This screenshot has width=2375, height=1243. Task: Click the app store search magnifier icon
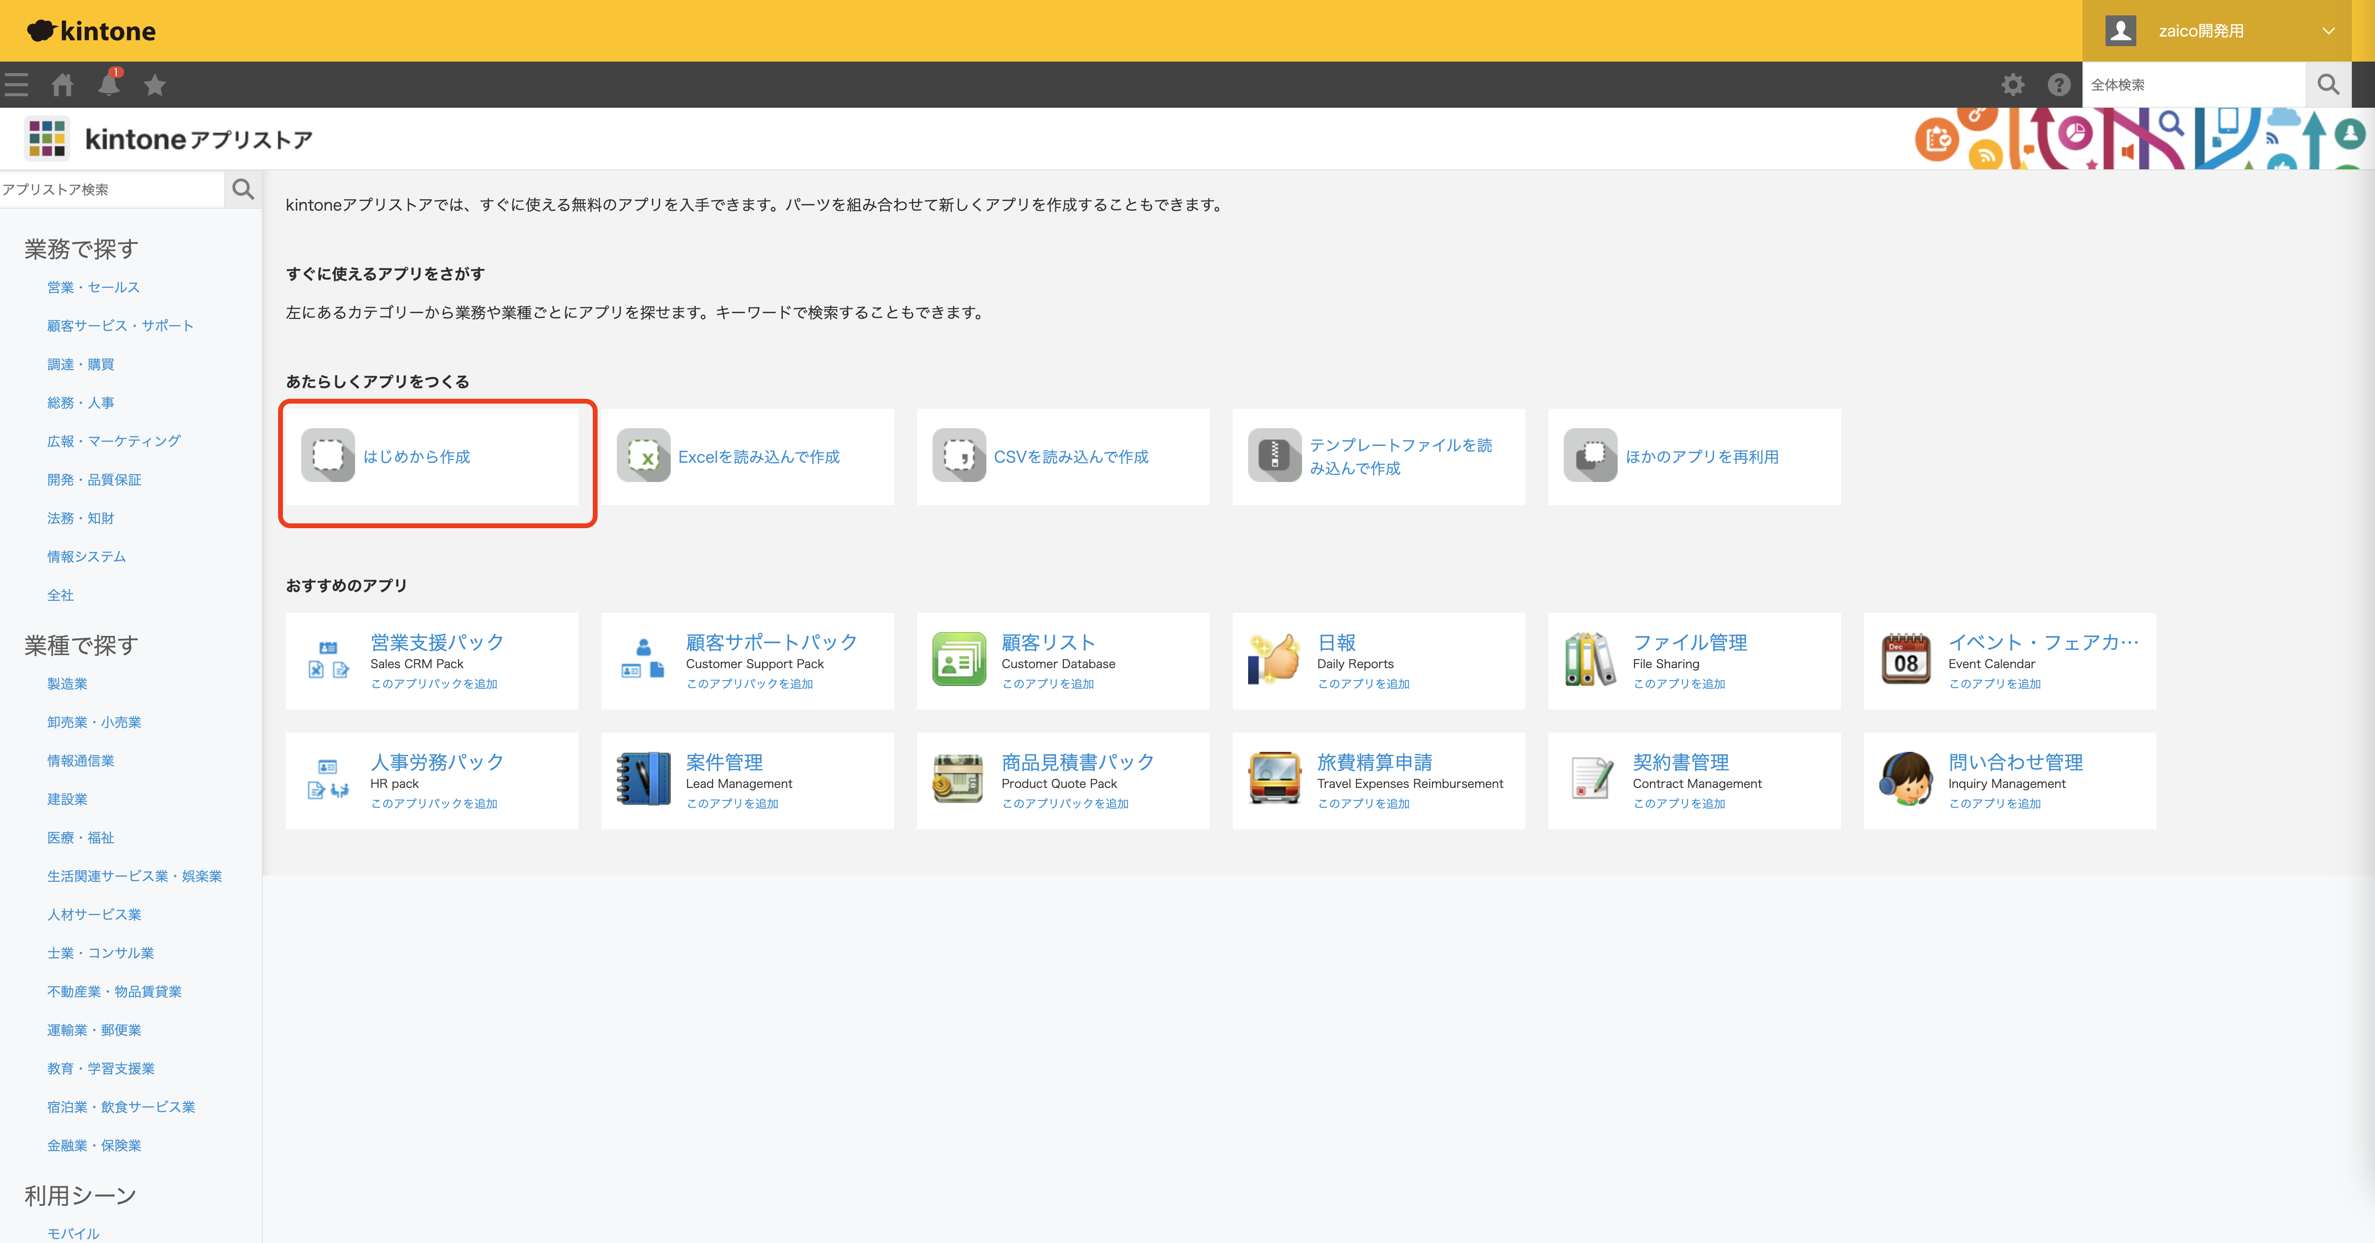coord(243,189)
